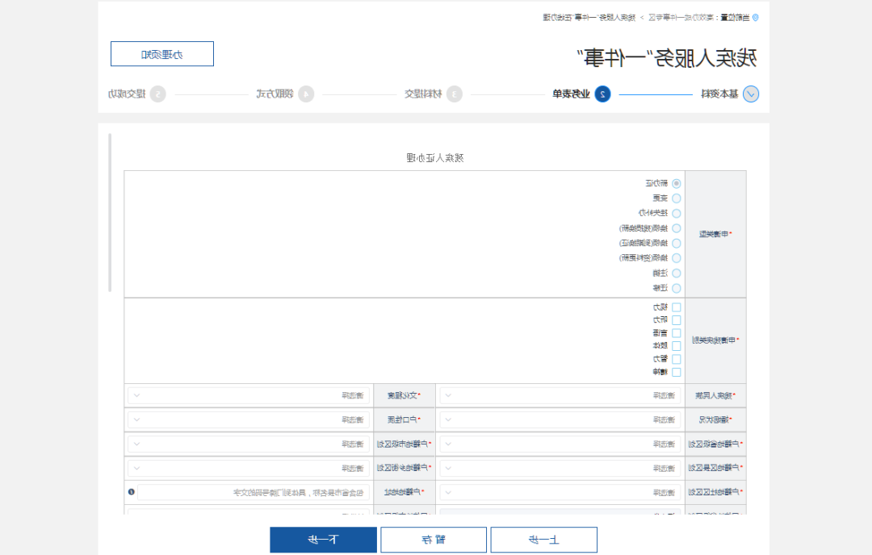Enable the 言语 checkbox

677,333
